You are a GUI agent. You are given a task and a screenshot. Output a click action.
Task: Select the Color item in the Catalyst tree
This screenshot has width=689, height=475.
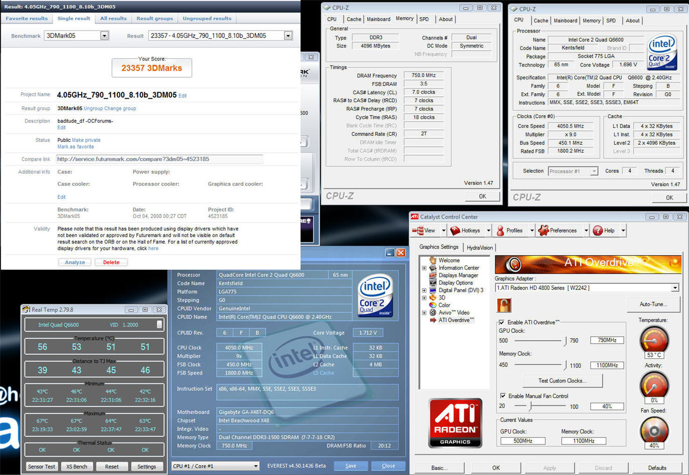pyautogui.click(x=444, y=305)
